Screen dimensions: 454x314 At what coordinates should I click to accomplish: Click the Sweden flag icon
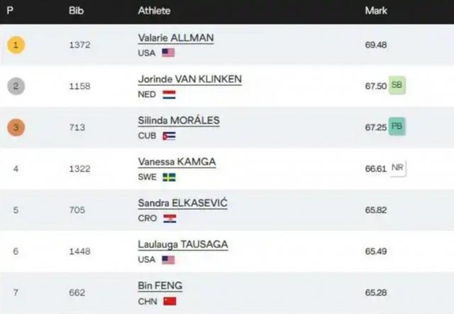point(169,177)
